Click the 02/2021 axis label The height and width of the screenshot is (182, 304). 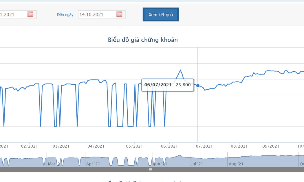(x=29, y=146)
